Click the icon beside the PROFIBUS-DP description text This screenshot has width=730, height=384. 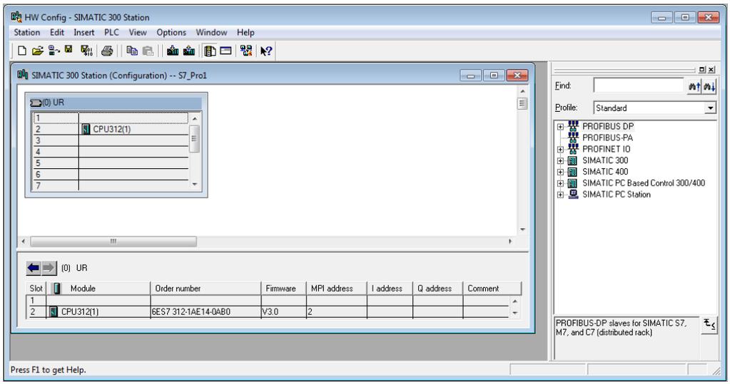[709, 324]
